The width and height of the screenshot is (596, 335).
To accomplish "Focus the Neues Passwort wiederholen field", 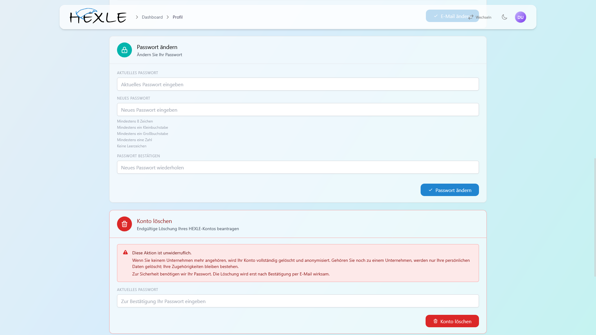I will click(x=298, y=167).
